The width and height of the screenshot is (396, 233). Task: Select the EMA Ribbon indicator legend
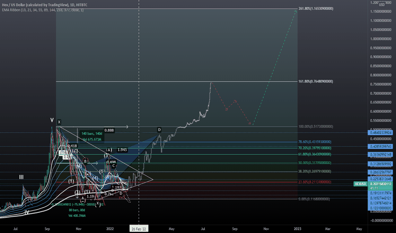click(x=42, y=10)
